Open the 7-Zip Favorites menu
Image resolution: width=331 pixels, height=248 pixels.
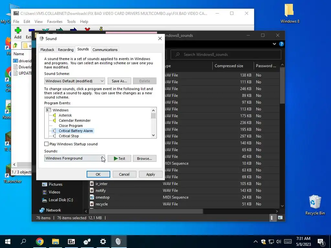pos(55,22)
